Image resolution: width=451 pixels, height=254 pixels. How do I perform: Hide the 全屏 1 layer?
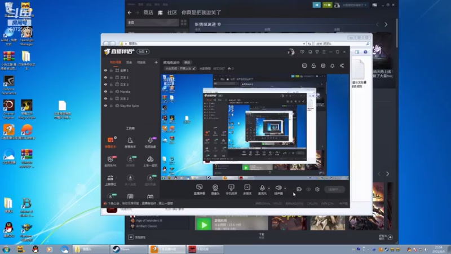(105, 70)
